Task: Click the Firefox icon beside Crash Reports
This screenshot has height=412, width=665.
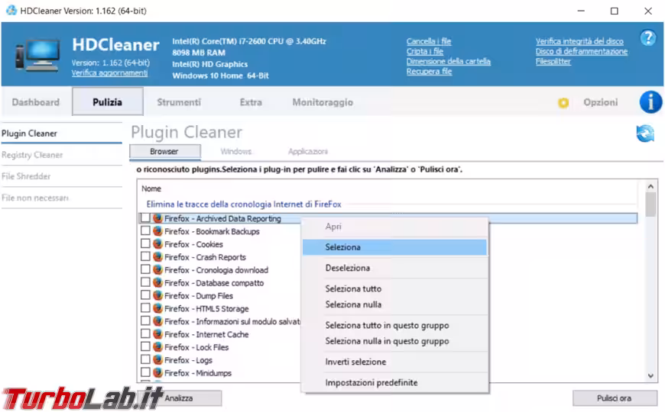Action: click(157, 256)
